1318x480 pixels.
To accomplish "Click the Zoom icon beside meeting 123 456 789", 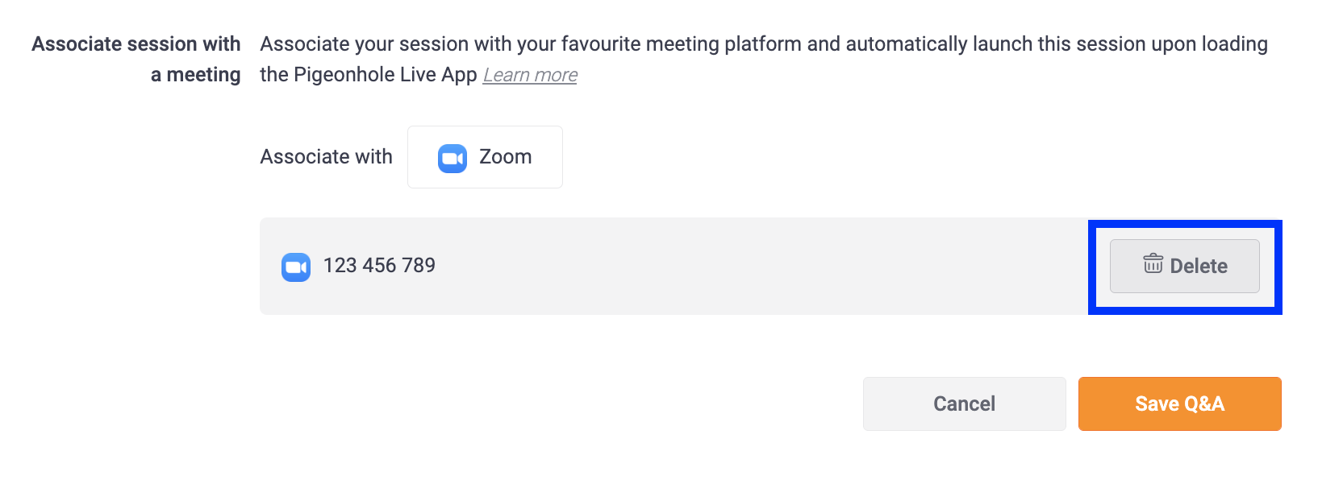I will [296, 267].
